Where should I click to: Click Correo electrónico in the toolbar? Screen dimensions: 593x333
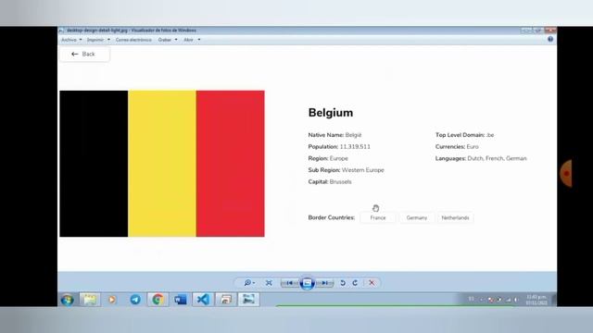pos(133,40)
